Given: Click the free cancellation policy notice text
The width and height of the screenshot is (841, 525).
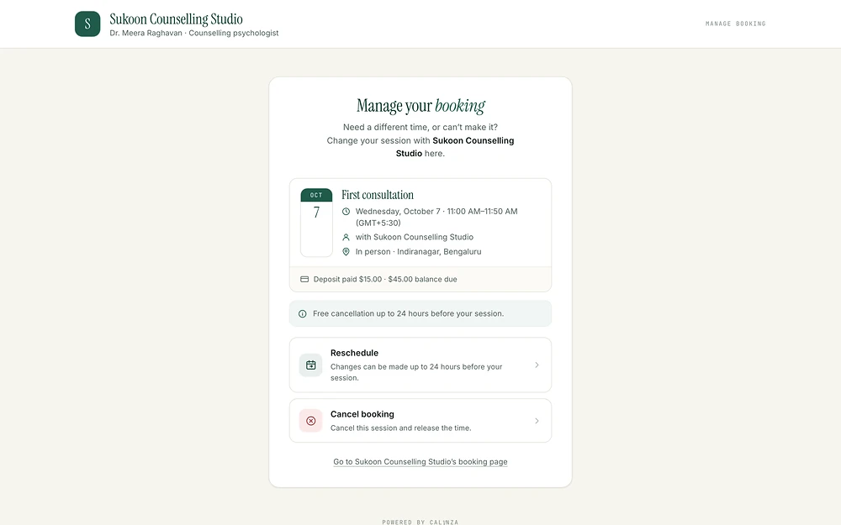Looking at the screenshot, I should (408, 314).
